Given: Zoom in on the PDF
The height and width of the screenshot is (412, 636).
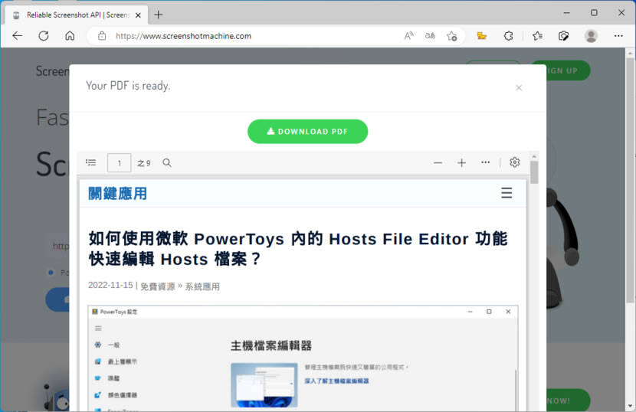Looking at the screenshot, I should coord(461,162).
